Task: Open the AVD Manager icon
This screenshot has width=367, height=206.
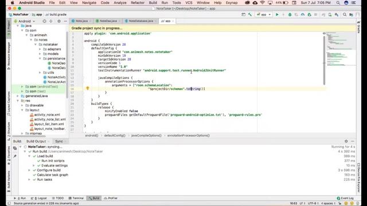Action: pos(330,14)
